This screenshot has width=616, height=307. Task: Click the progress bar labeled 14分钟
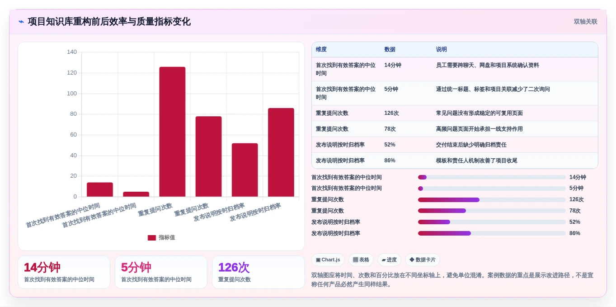(x=492, y=177)
